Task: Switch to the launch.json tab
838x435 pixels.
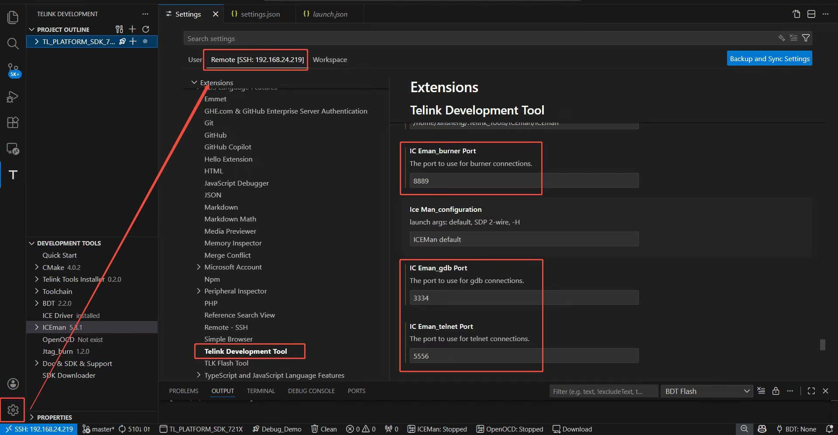Action: pos(330,14)
